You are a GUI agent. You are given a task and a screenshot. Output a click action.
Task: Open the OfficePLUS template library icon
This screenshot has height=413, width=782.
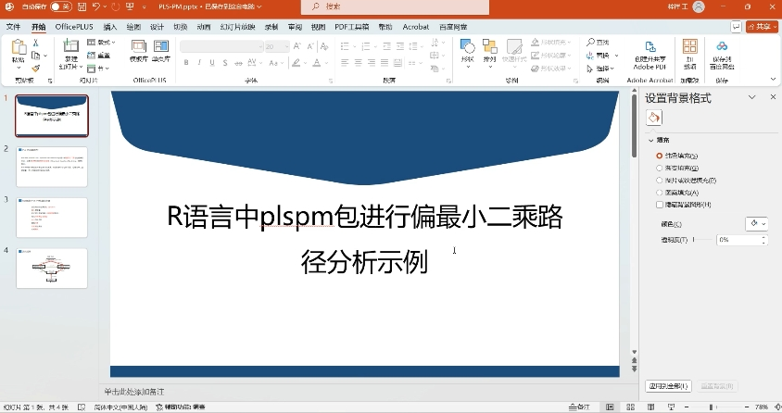point(139,45)
